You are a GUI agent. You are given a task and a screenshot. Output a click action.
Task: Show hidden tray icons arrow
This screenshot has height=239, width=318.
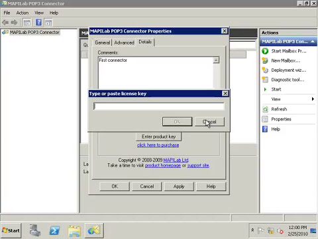coord(252,230)
